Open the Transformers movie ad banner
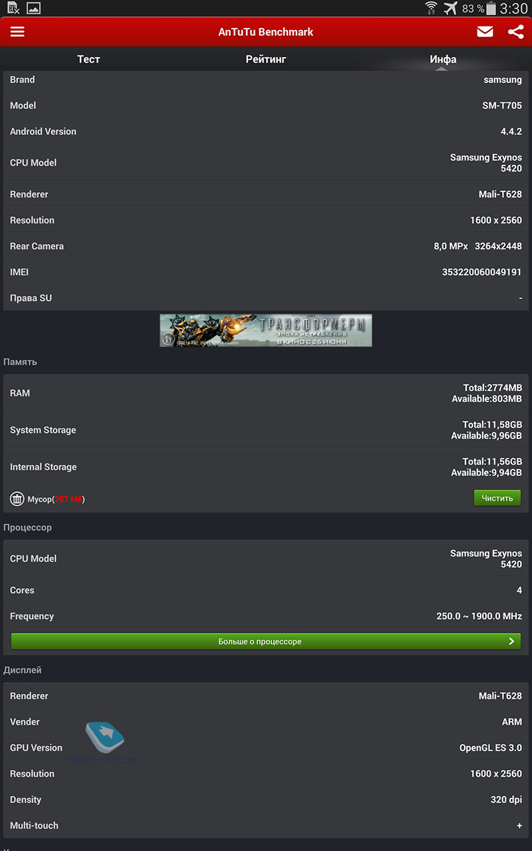The width and height of the screenshot is (532, 851). tap(266, 330)
